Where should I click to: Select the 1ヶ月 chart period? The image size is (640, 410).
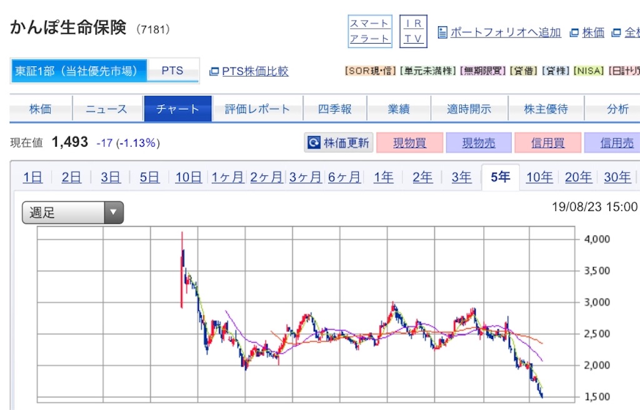pyautogui.click(x=227, y=177)
